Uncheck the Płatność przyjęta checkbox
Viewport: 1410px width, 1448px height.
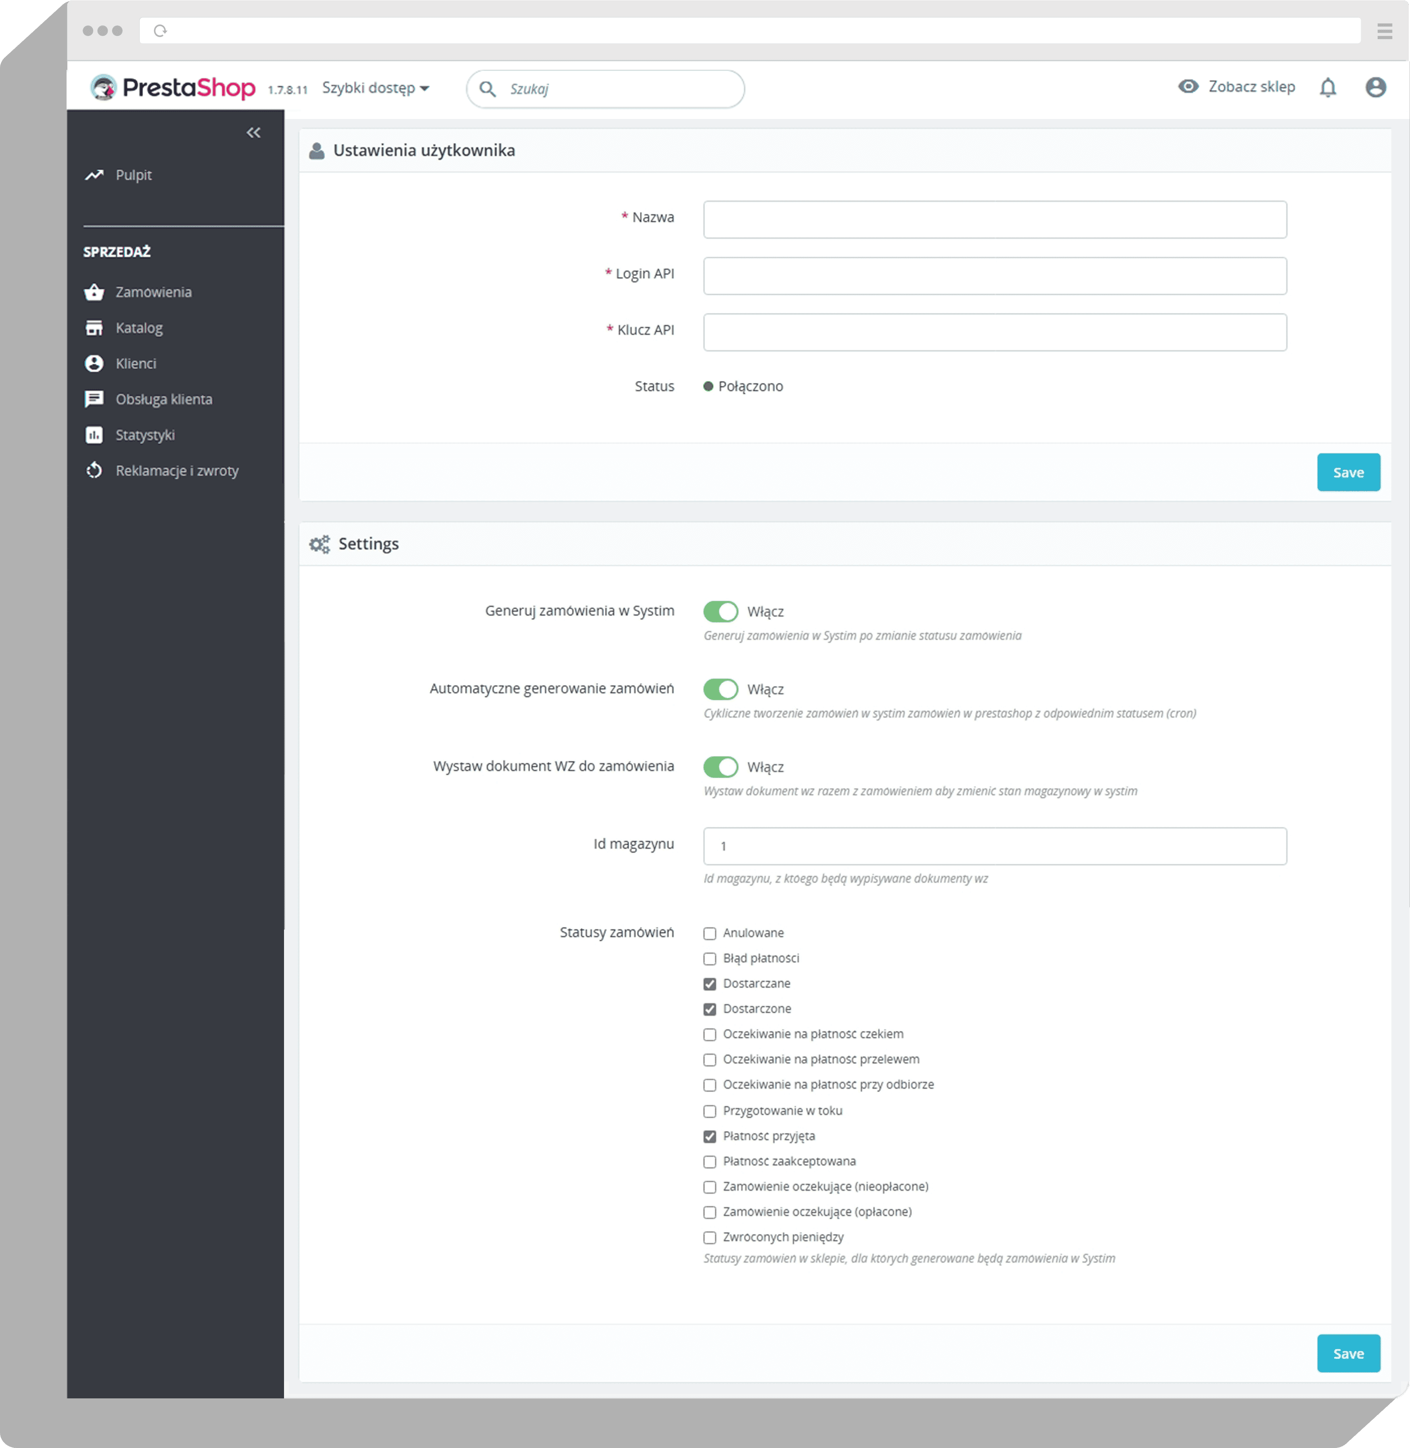tap(710, 1136)
